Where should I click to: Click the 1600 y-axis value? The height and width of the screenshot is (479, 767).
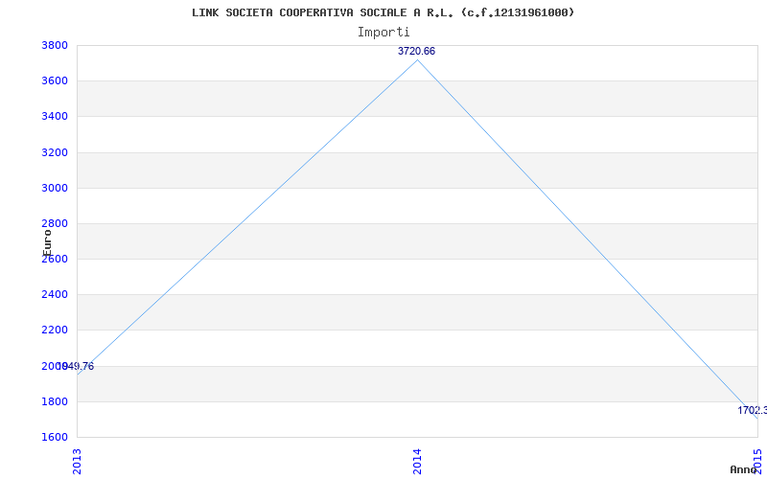point(55,437)
